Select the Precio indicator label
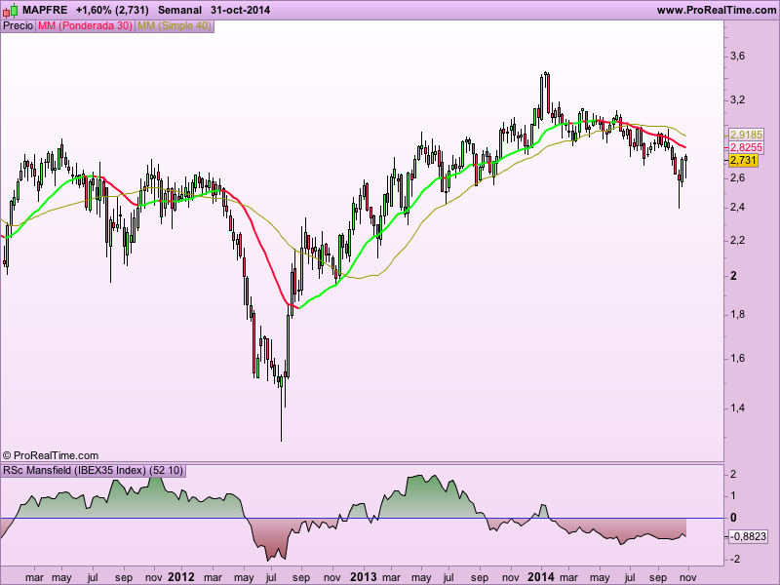The height and width of the screenshot is (585, 780). 18,26
